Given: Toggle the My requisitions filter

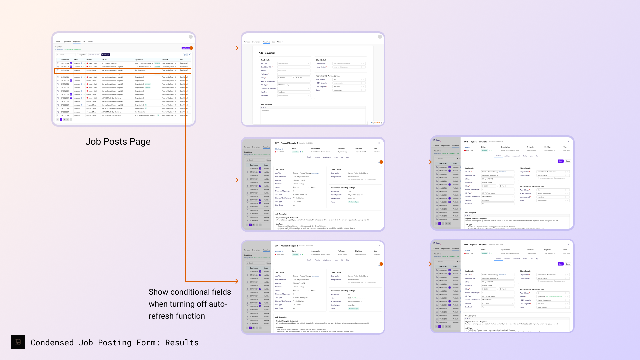Looking at the screenshot, I should point(82,55).
